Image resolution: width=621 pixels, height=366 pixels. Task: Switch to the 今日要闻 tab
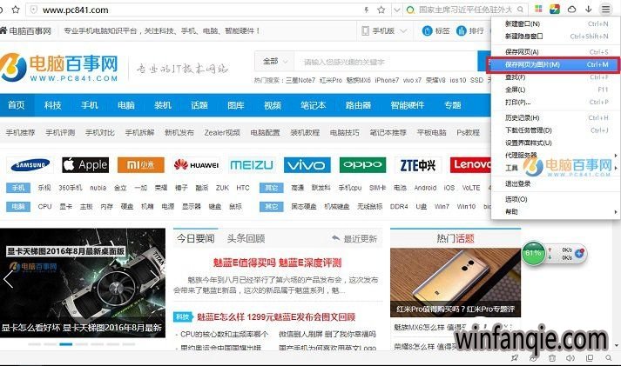pos(196,238)
